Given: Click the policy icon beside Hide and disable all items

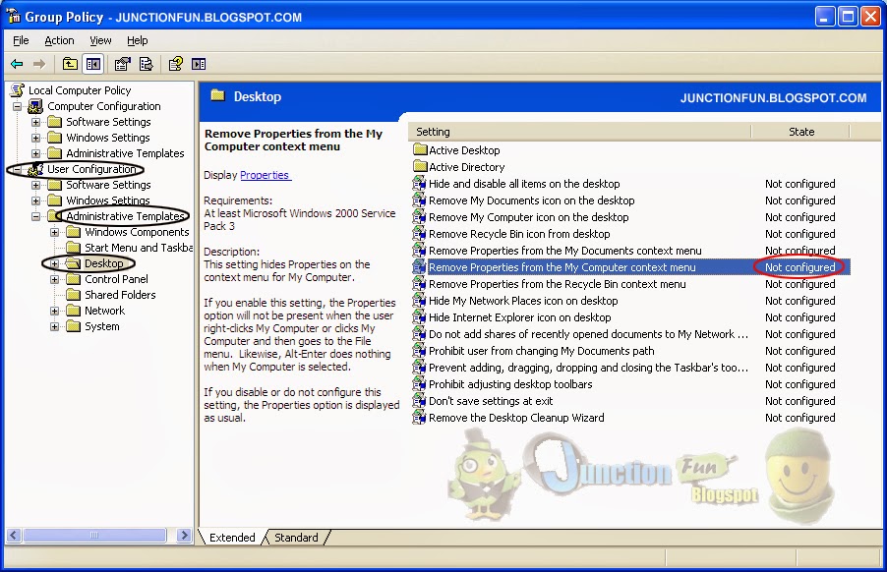Looking at the screenshot, I should (x=419, y=184).
